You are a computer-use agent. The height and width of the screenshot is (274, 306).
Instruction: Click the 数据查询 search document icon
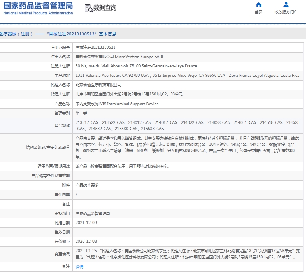click(x=89, y=9)
